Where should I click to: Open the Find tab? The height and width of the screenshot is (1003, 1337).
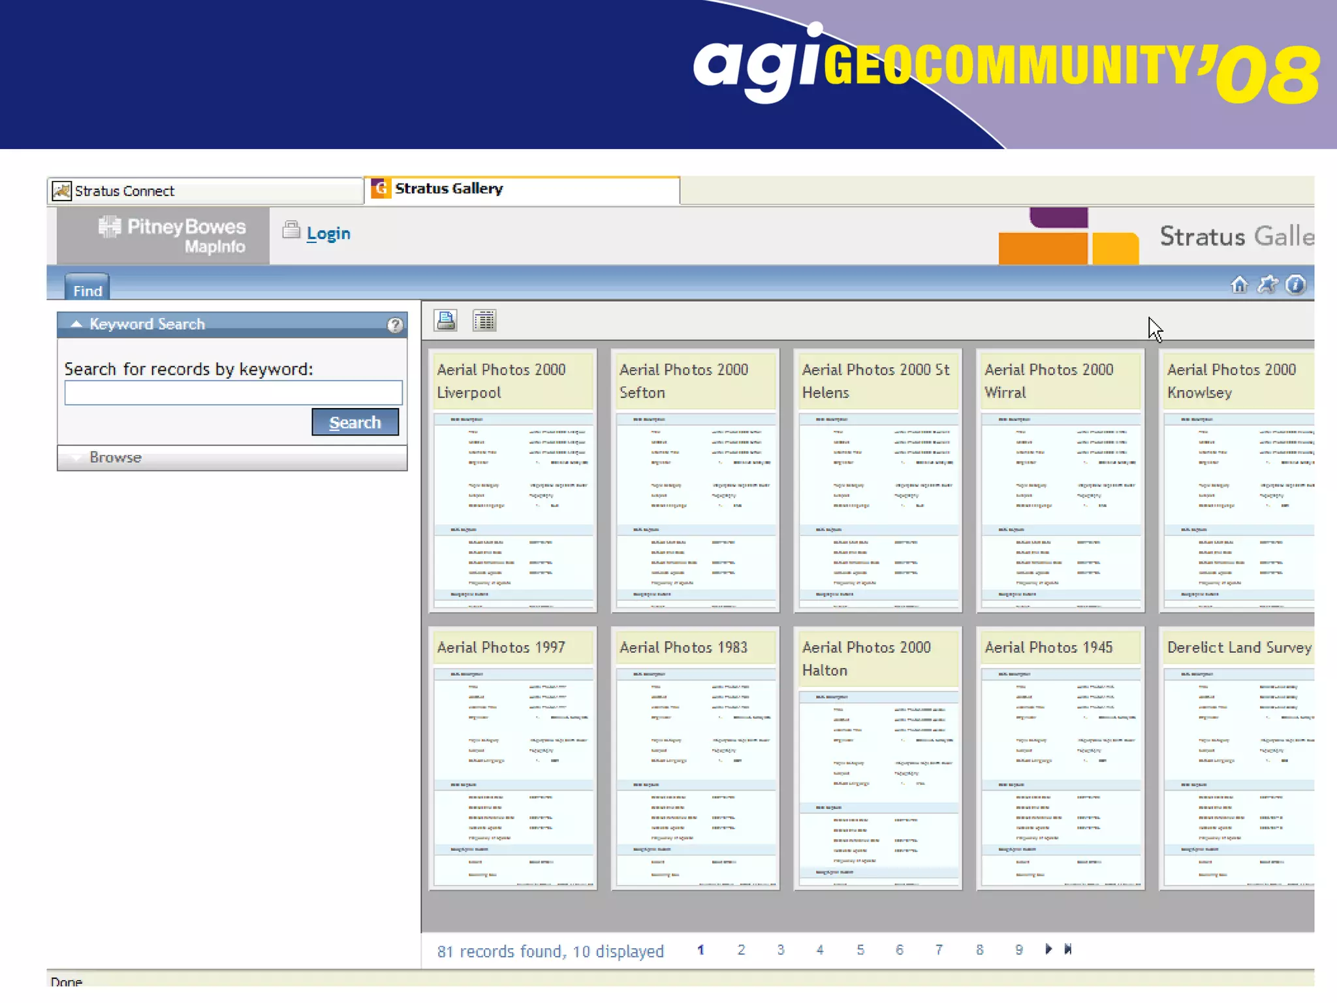click(x=87, y=290)
